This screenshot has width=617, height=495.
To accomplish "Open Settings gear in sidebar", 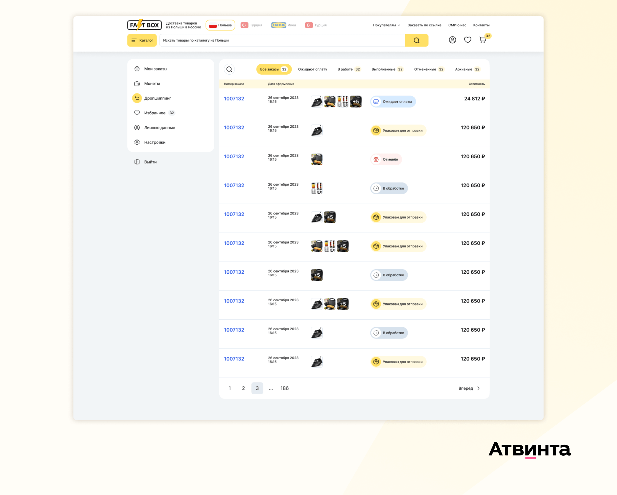I will click(154, 142).
